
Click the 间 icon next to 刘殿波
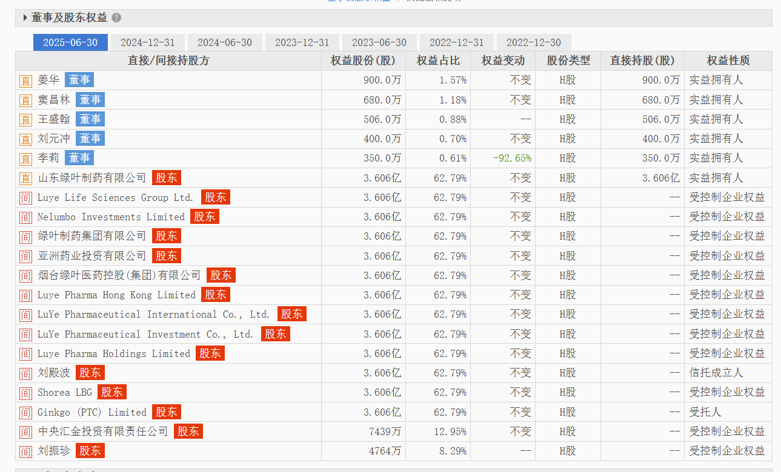[x=25, y=373]
